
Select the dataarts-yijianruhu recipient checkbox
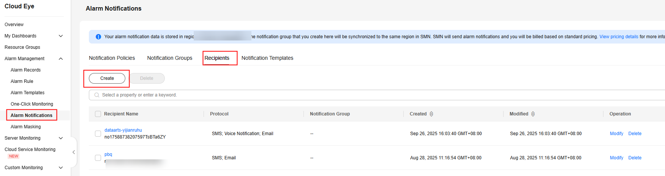pos(98,134)
